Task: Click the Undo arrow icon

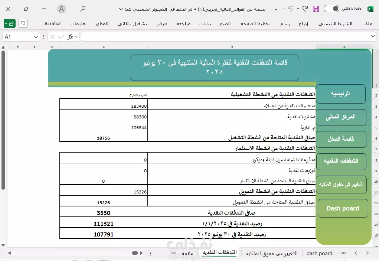Action: coord(291,9)
